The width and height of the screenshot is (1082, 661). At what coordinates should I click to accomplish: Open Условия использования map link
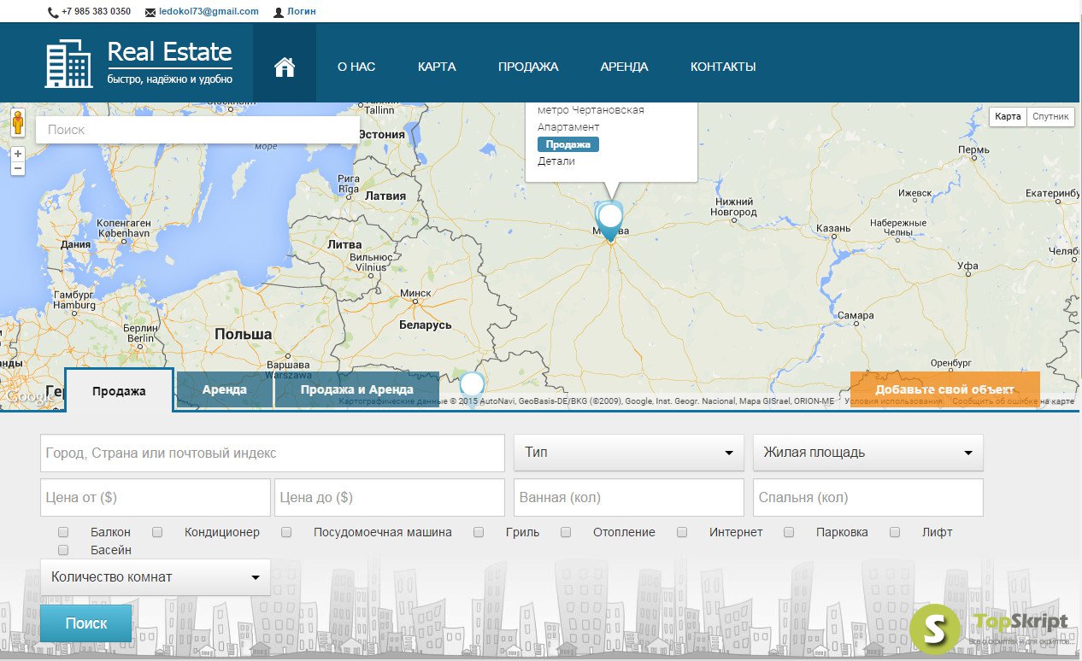(894, 401)
